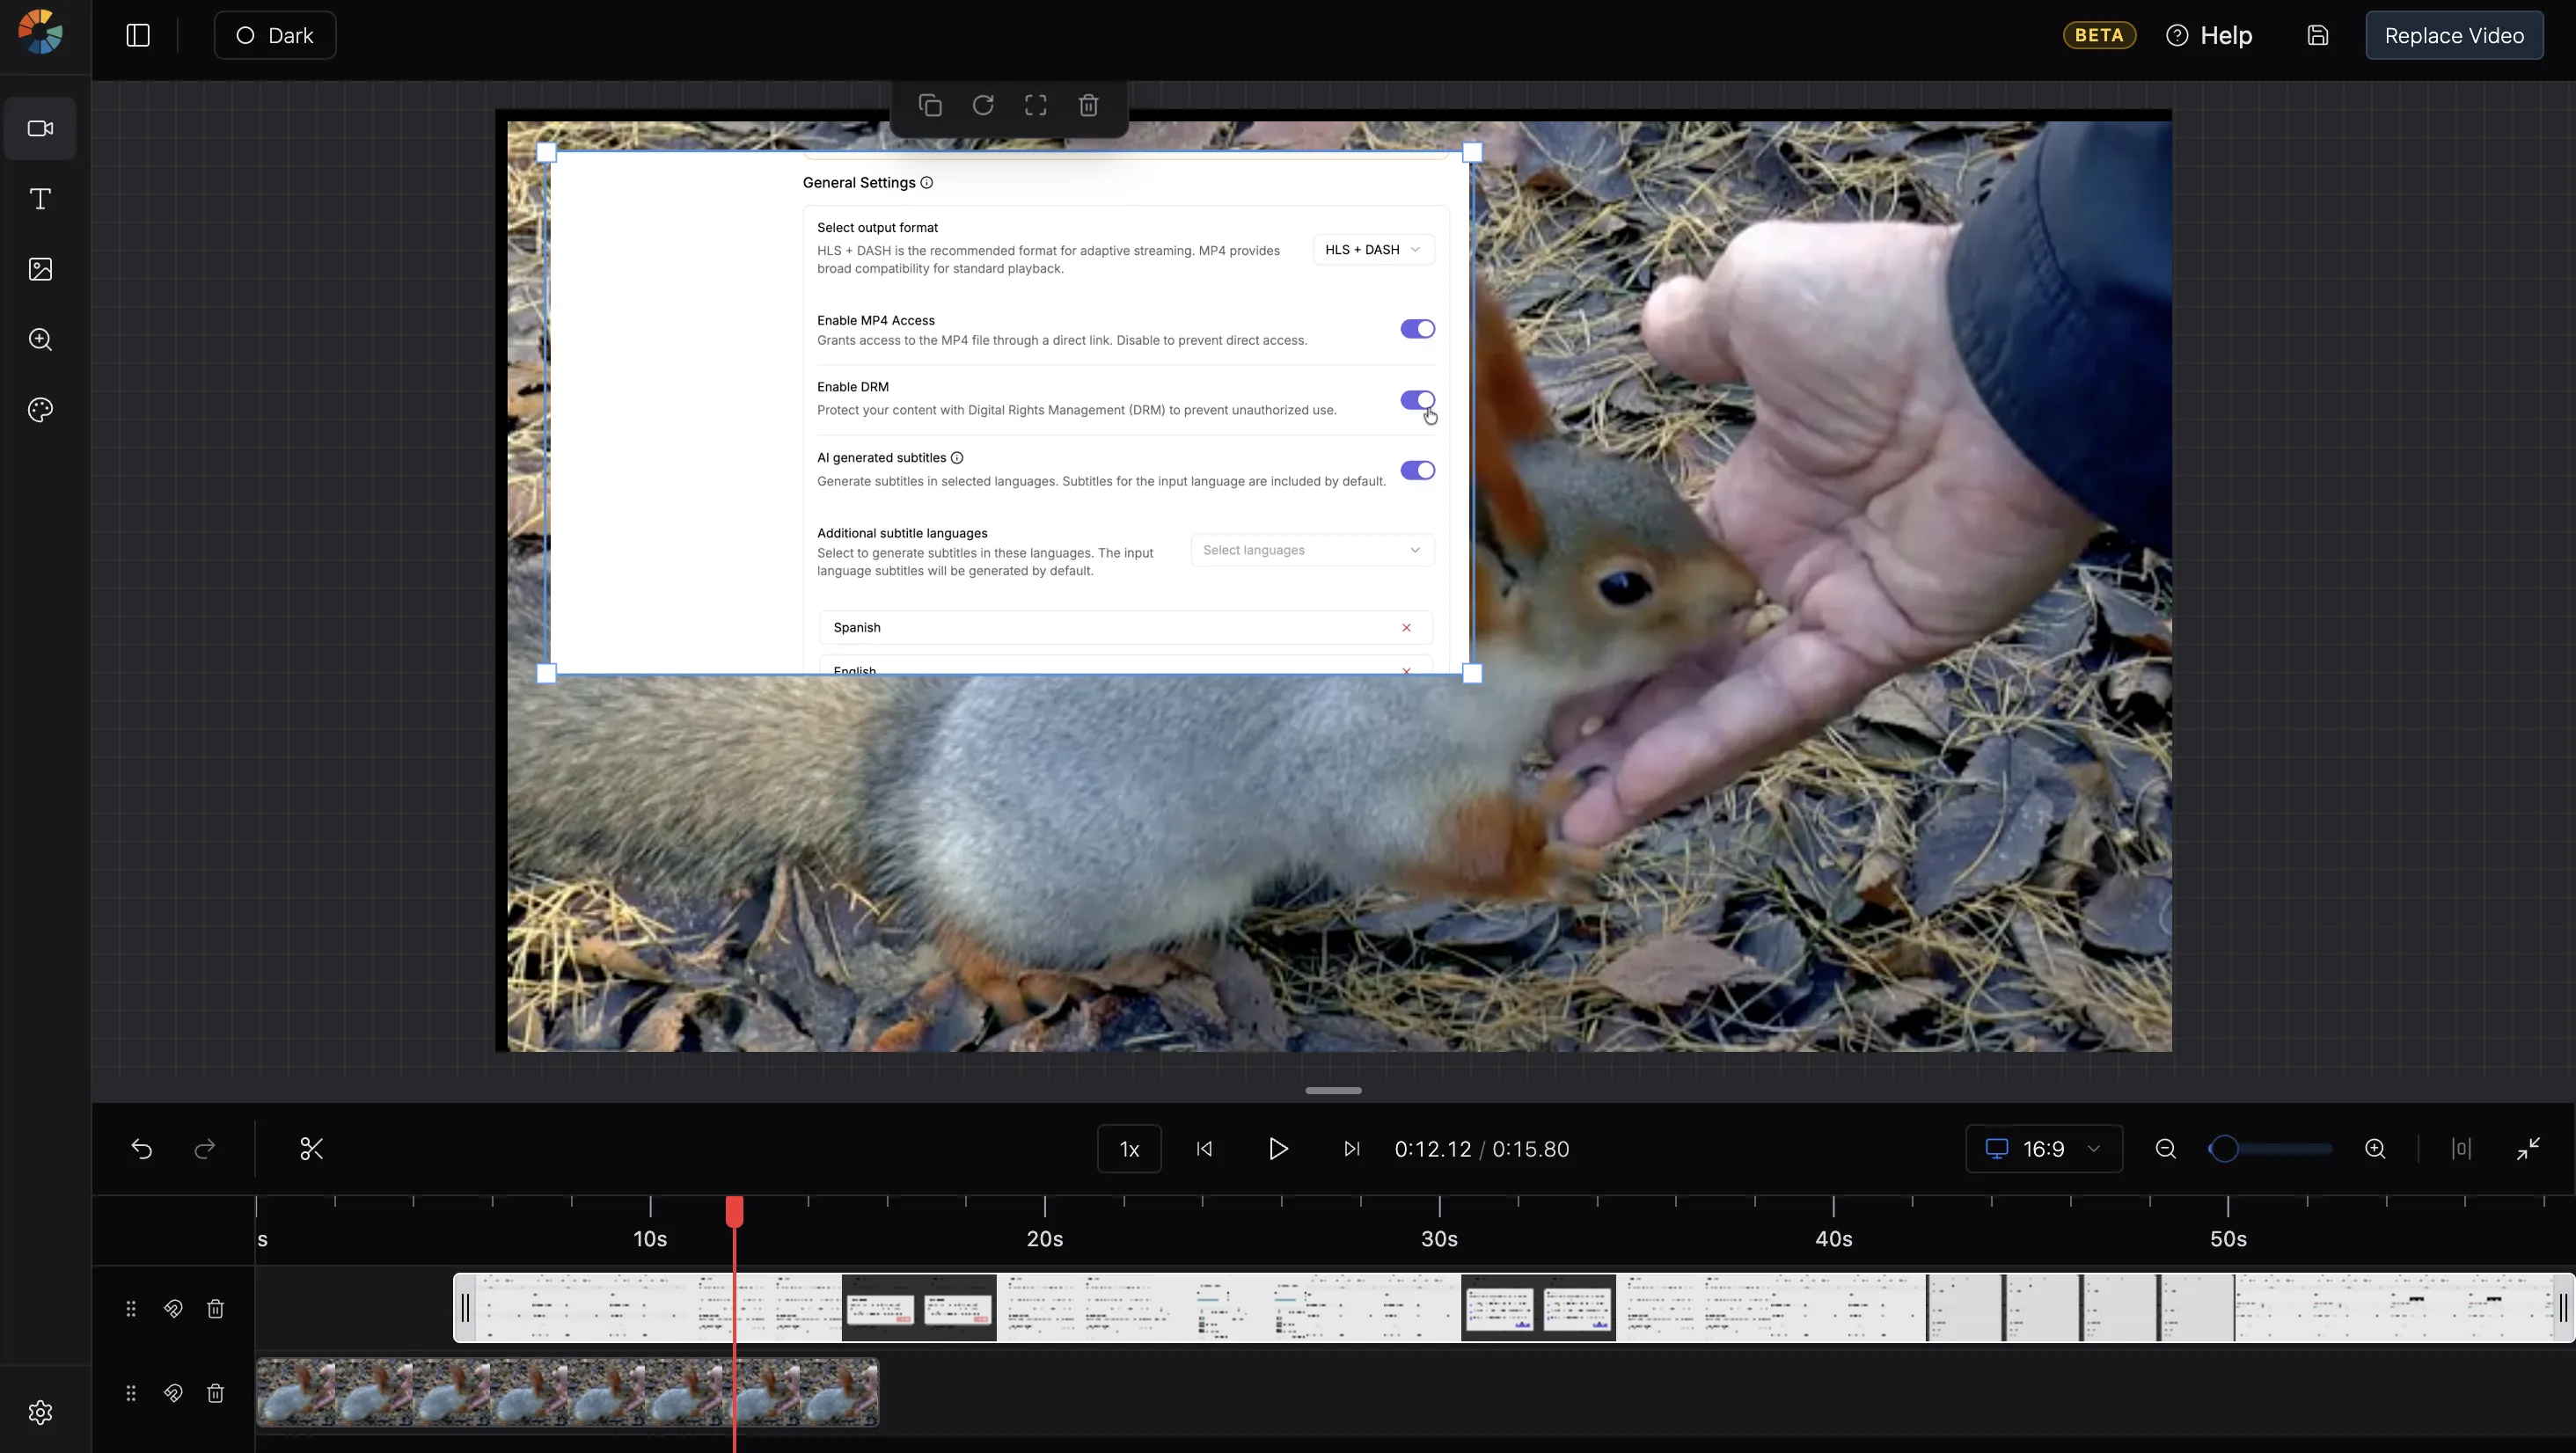Screen dimensions: 2576x1453
Task: Save the project with the floppy disk icon
Action: click(2318, 36)
